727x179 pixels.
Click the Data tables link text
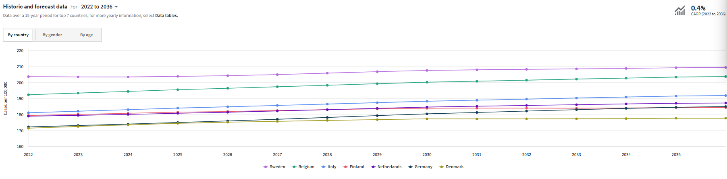coord(166,16)
